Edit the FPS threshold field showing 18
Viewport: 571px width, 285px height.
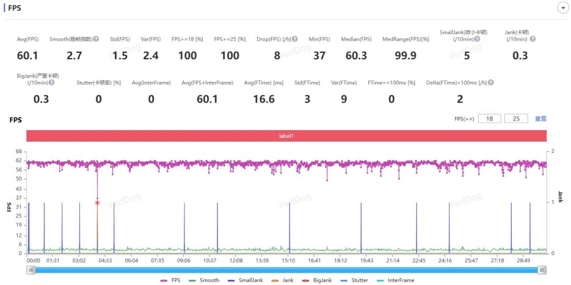(x=490, y=118)
